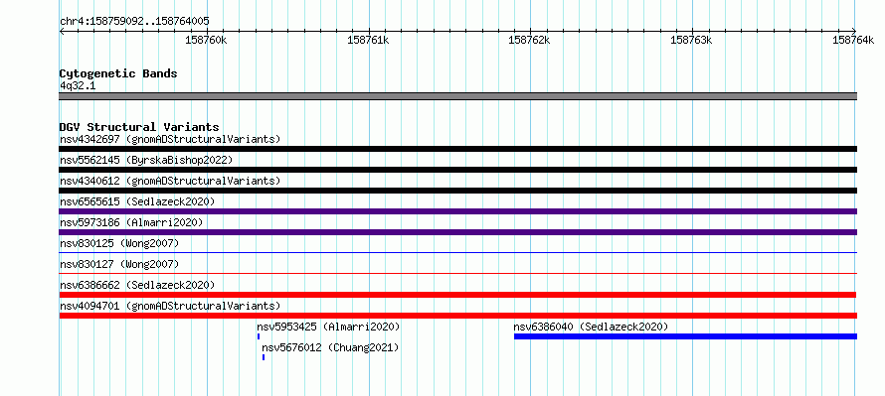Click the DGV Structural Variants track title

point(139,127)
